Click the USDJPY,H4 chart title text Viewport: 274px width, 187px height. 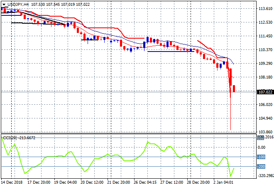(18, 5)
